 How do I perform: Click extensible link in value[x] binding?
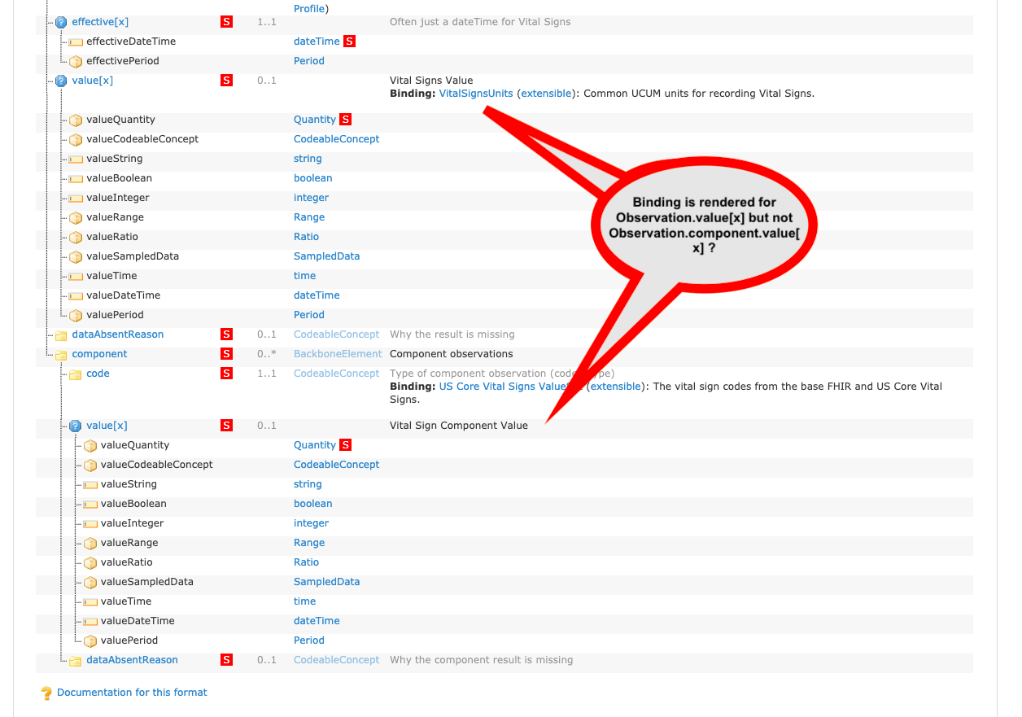click(x=546, y=94)
